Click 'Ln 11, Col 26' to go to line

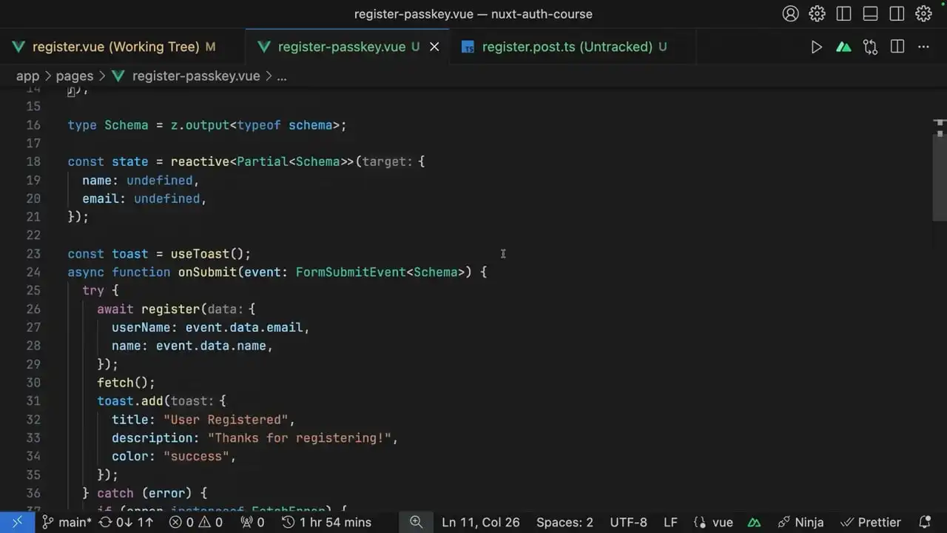(x=481, y=522)
